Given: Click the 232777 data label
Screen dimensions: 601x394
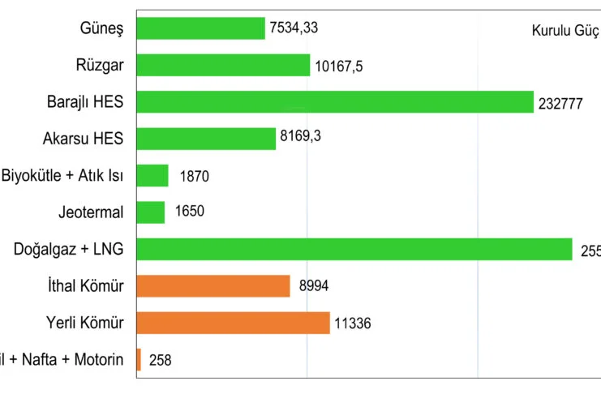Looking at the screenshot, I should click(560, 104).
